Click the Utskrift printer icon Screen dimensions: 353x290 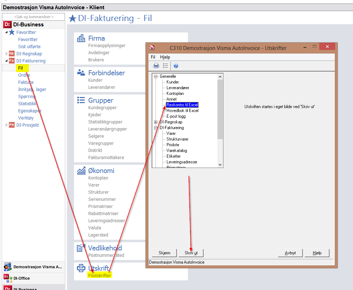point(81,268)
